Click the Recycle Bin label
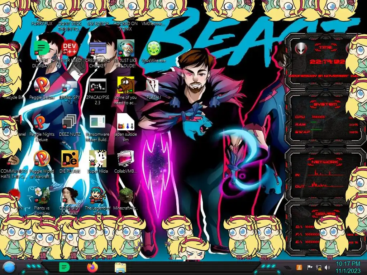This screenshot has width=367, height=275. click(14, 97)
